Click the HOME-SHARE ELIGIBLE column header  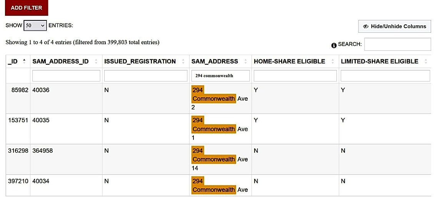[289, 62]
